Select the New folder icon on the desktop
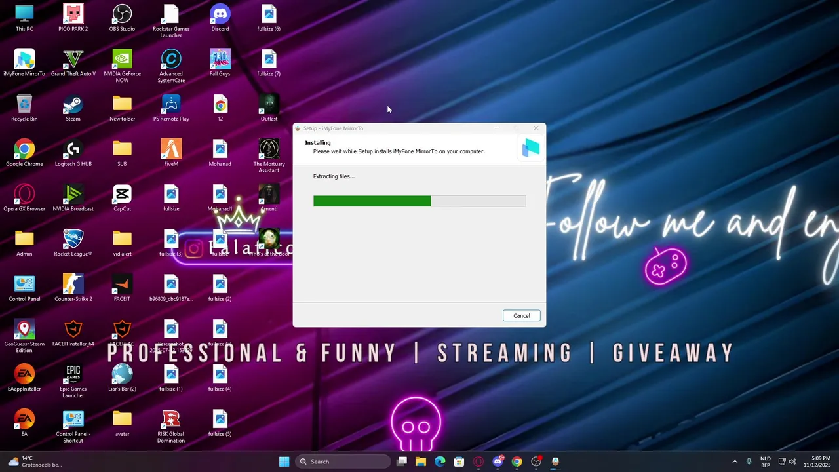839x472 pixels. (122, 109)
